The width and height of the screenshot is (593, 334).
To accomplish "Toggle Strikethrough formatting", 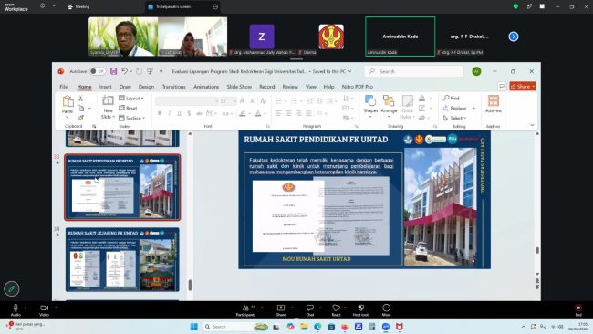I will coord(199,113).
